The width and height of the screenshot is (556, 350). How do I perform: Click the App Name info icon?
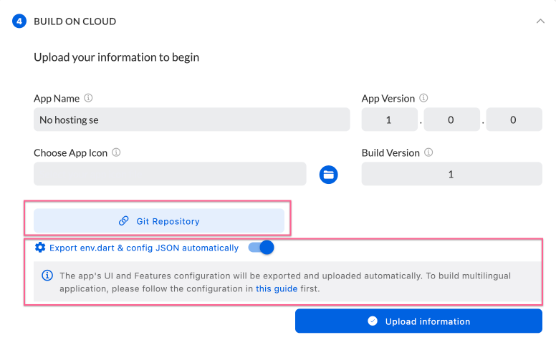click(88, 98)
